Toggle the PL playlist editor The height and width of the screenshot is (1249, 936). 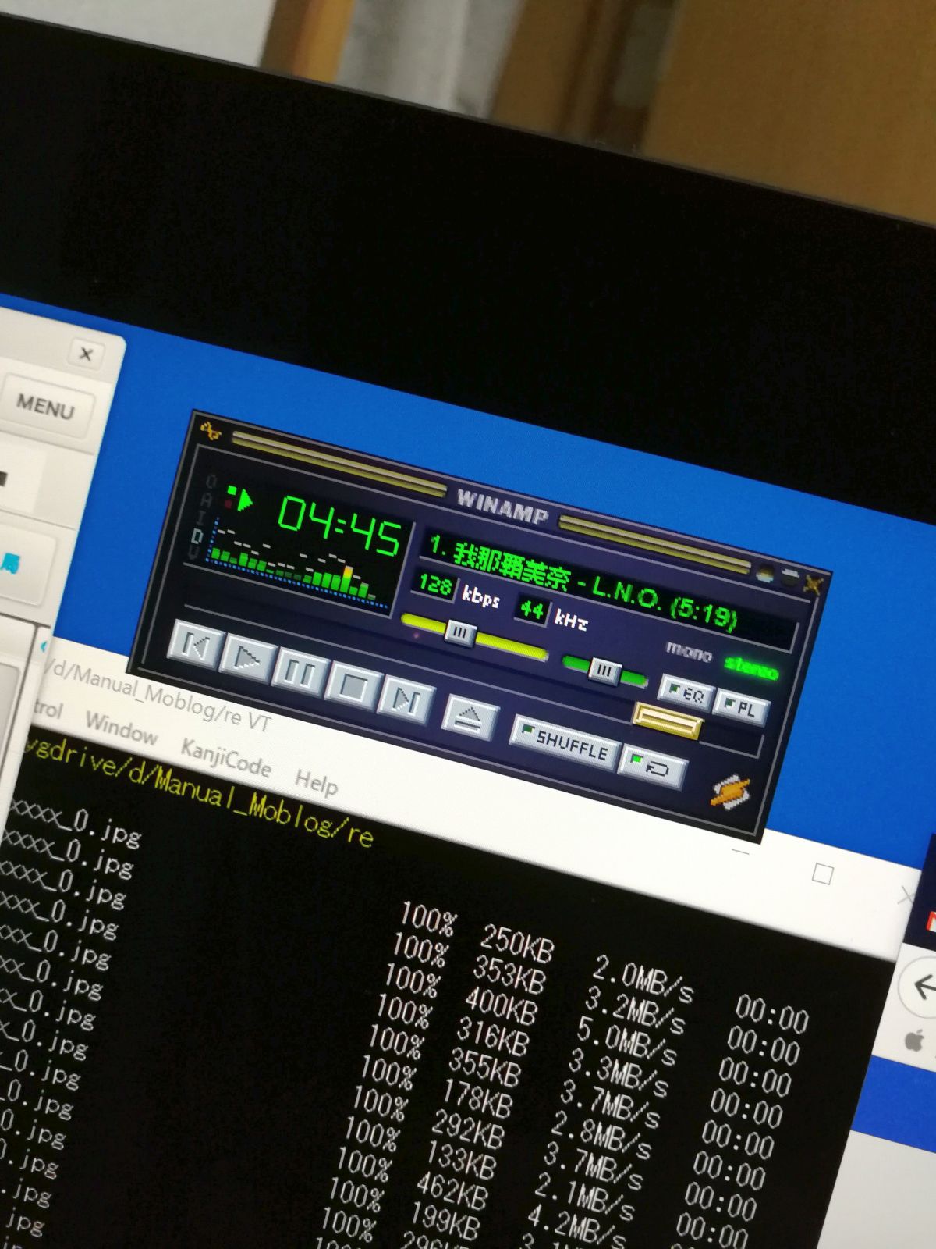[x=741, y=707]
